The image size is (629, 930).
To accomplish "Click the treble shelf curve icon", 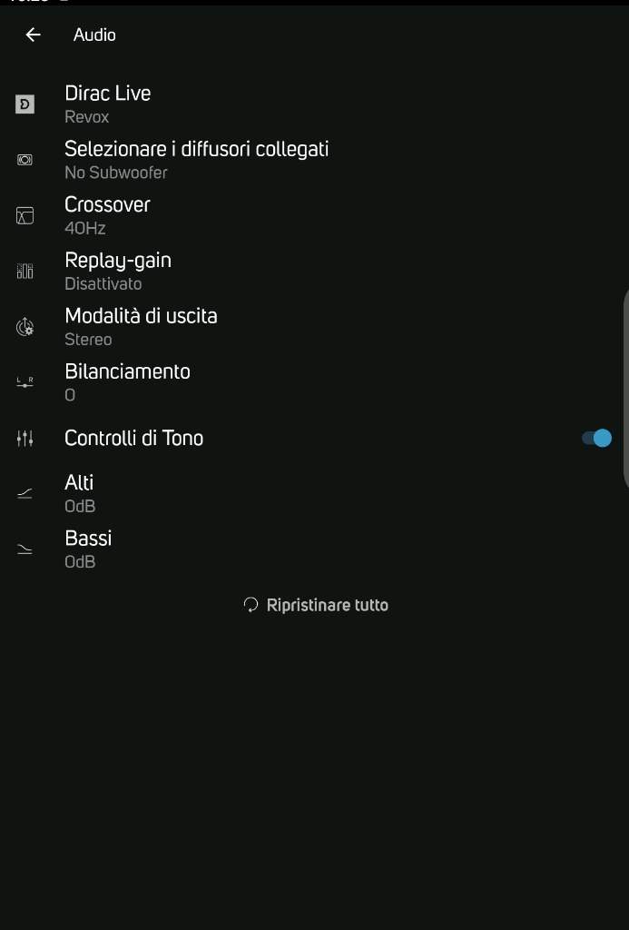I will [25, 493].
